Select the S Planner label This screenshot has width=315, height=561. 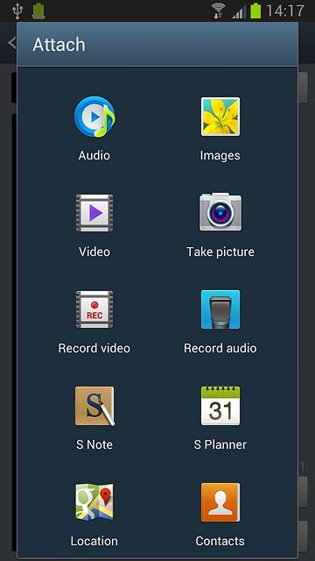point(220,444)
